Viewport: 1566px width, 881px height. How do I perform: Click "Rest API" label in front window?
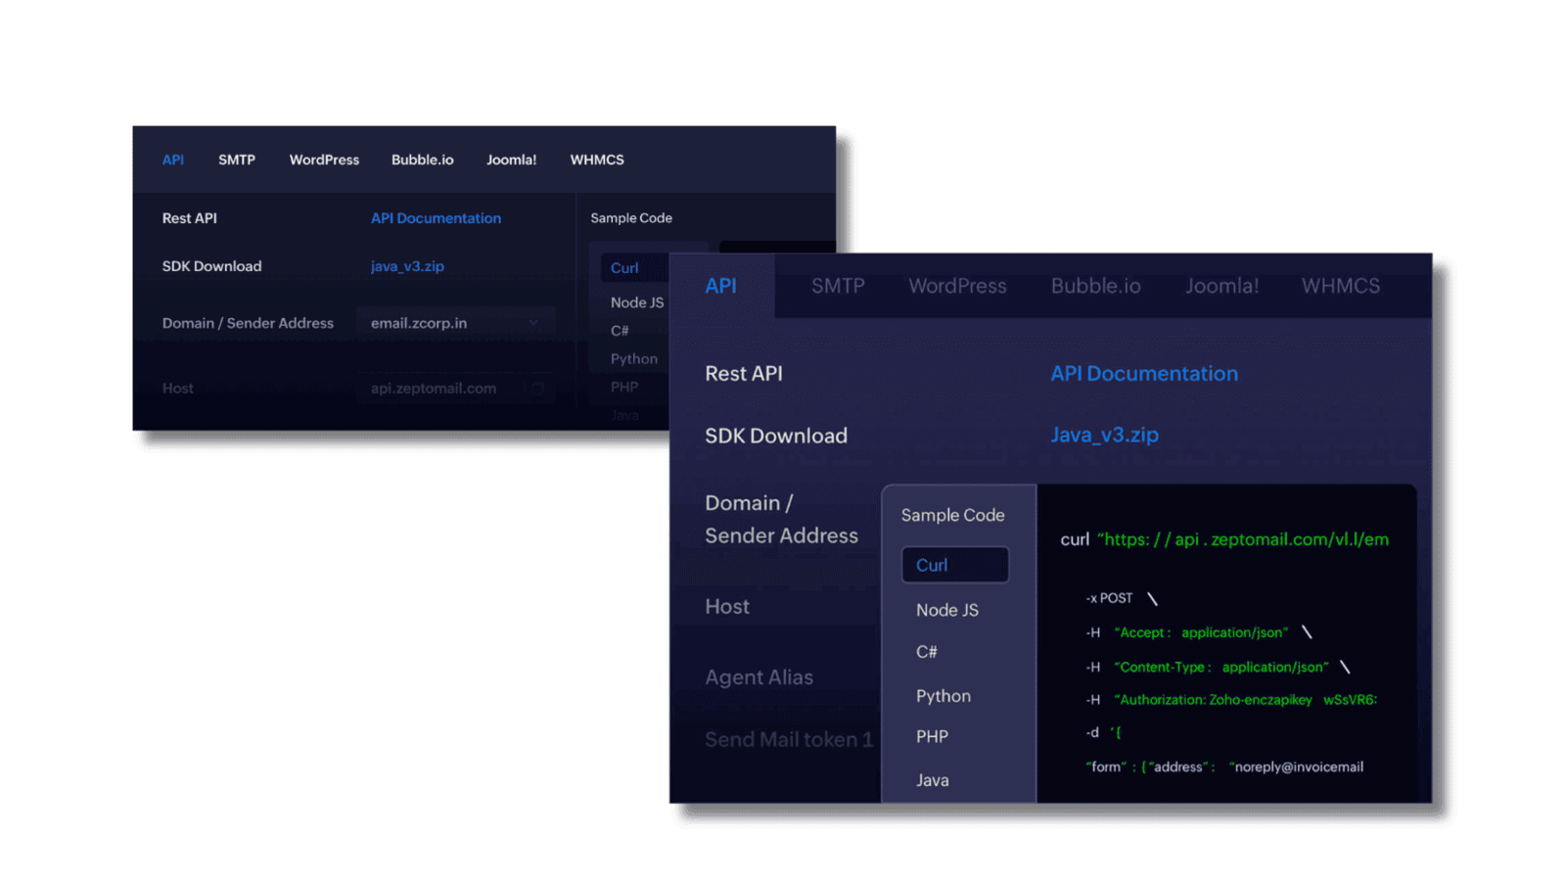744,374
